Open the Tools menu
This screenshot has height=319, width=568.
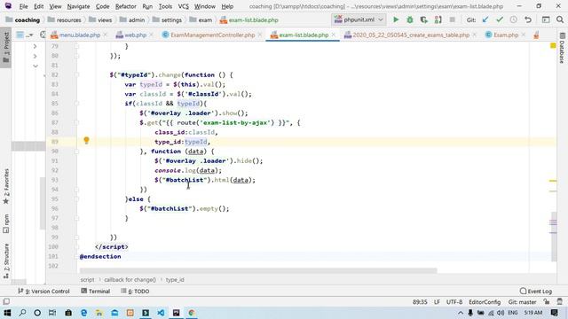165,6
